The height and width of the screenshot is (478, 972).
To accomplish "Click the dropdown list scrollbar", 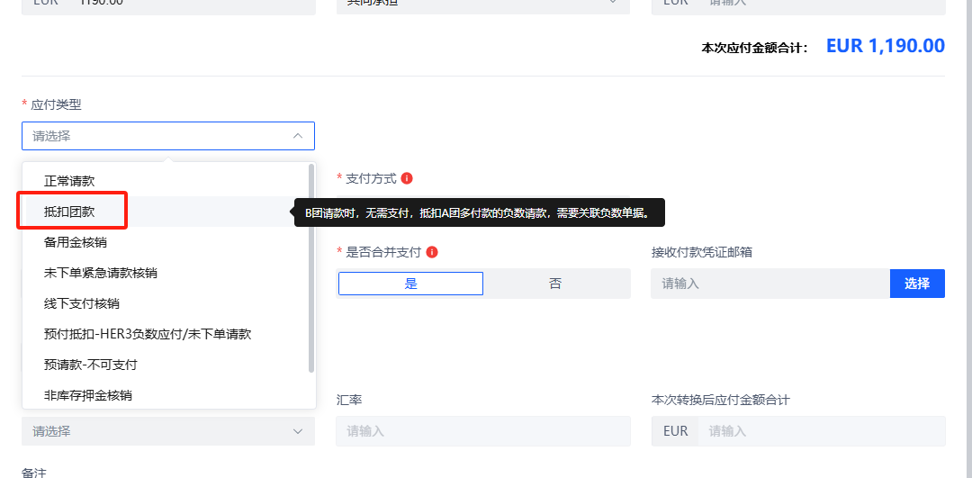I will coord(311,267).
